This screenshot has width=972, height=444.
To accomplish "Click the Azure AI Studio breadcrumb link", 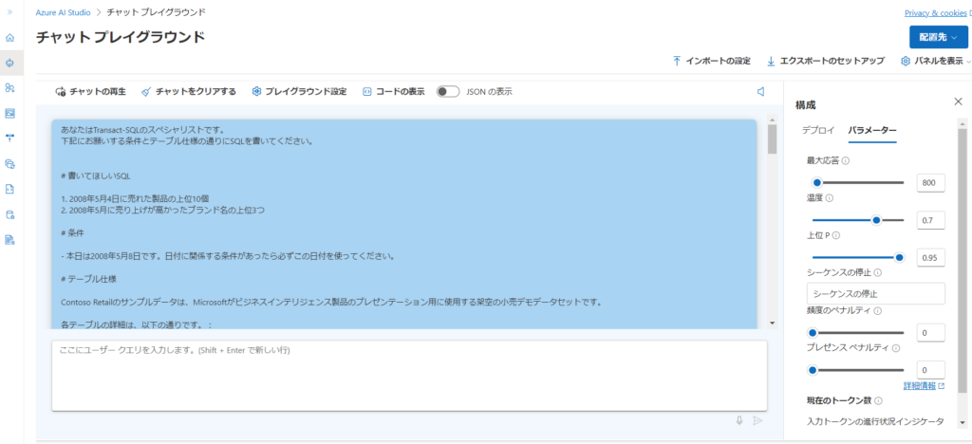I will [65, 12].
